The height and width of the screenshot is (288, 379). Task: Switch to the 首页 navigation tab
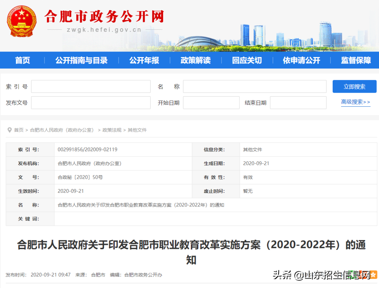click(x=22, y=60)
